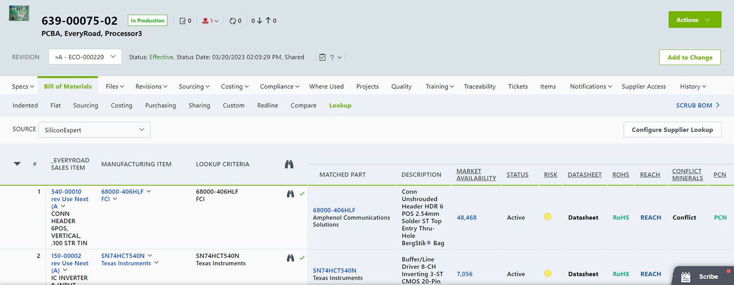Viewport: 734px width, 285px height.
Task: Click Configure Supplier Lookup button
Action: pos(672,130)
